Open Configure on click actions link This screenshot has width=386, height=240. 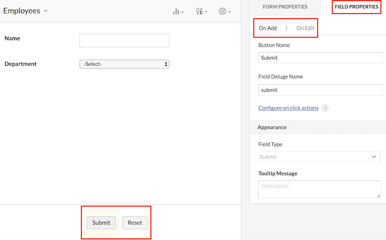288,108
